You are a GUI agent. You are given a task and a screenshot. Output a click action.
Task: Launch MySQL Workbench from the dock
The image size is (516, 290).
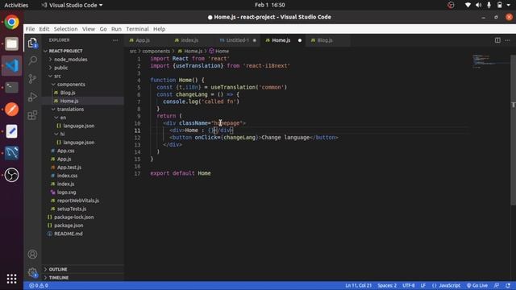pos(11,153)
